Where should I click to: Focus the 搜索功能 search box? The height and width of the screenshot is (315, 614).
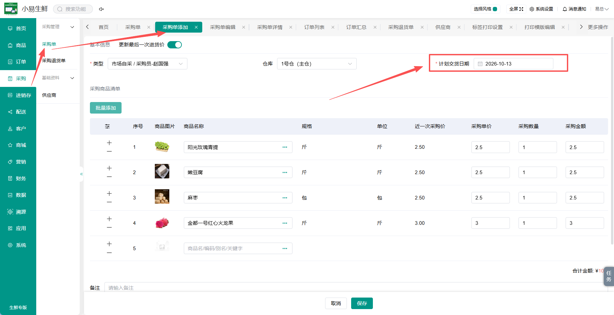click(x=73, y=9)
